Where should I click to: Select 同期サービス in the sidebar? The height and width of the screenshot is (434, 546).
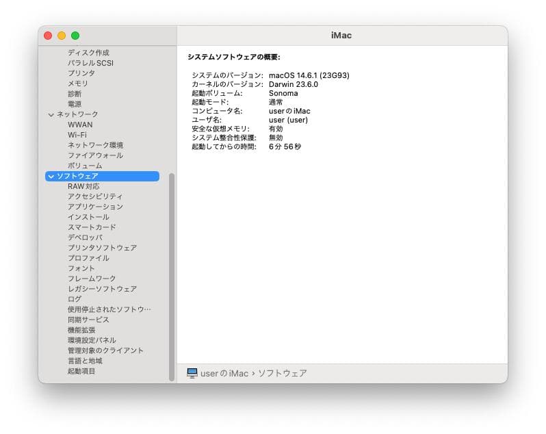pos(88,320)
